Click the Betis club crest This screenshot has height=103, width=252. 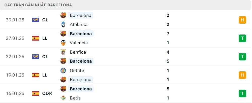[63, 98]
